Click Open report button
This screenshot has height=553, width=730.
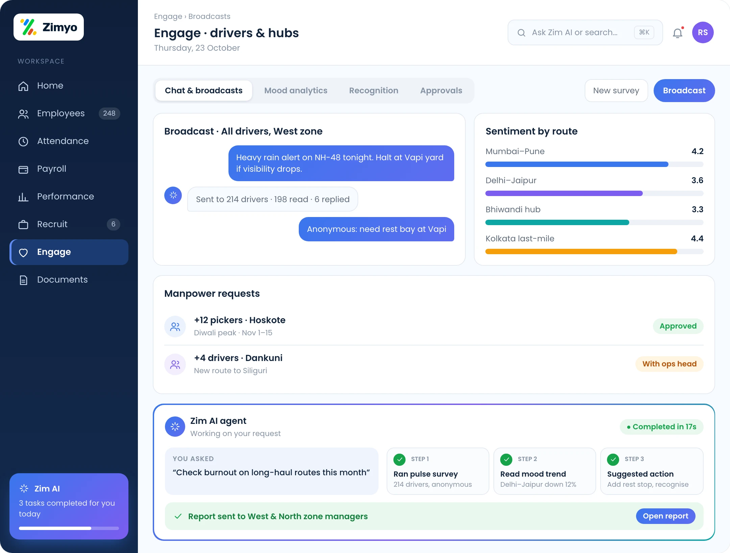coord(665,516)
